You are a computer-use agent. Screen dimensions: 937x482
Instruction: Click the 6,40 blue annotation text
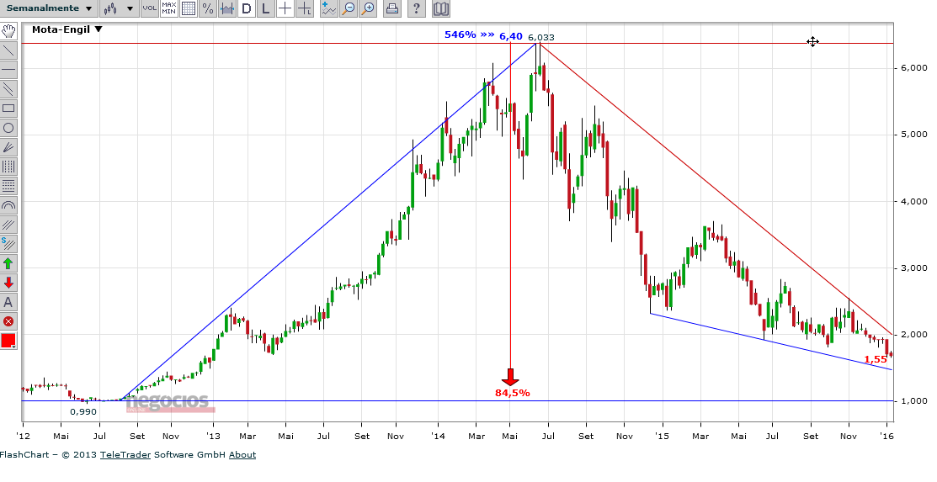pyautogui.click(x=511, y=36)
